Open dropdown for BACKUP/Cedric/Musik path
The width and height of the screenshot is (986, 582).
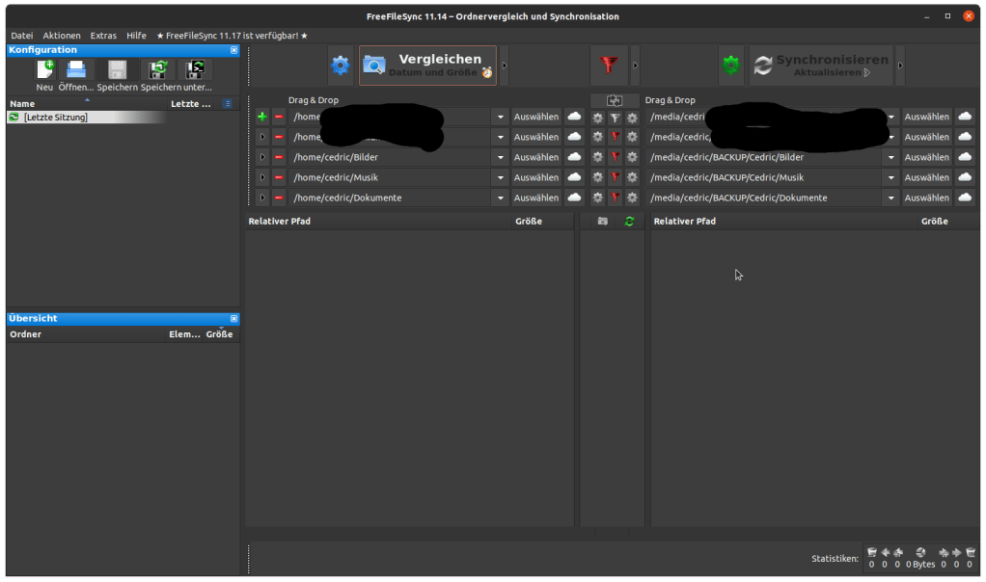click(890, 177)
